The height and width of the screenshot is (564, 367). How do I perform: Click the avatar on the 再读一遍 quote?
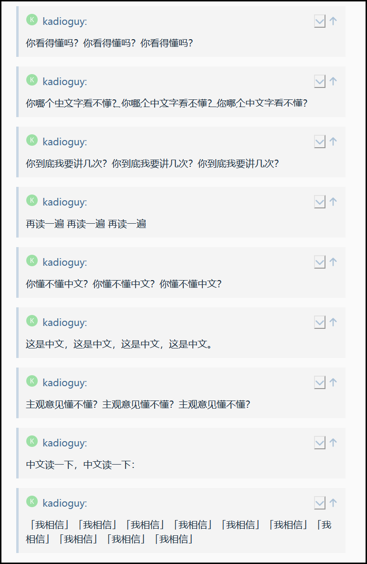32,200
